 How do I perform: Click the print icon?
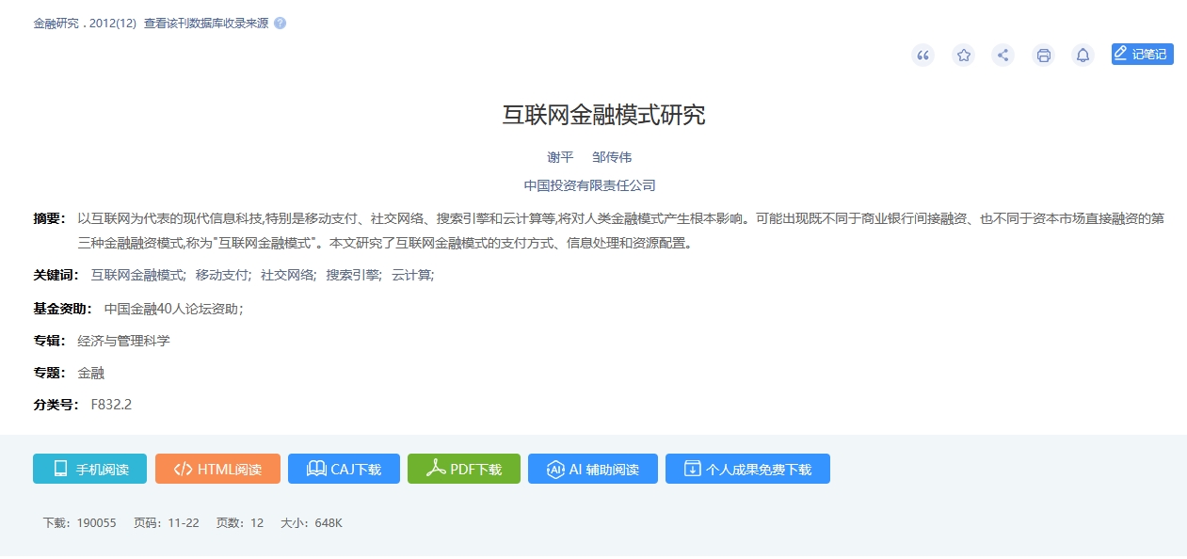[1043, 56]
